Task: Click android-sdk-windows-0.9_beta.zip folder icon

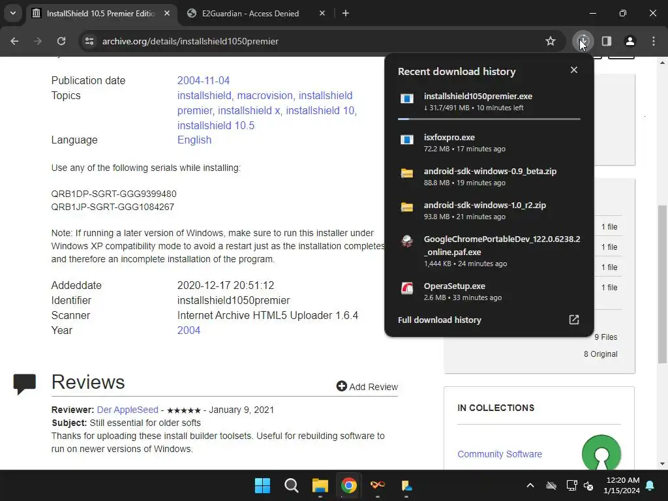Action: tap(407, 174)
